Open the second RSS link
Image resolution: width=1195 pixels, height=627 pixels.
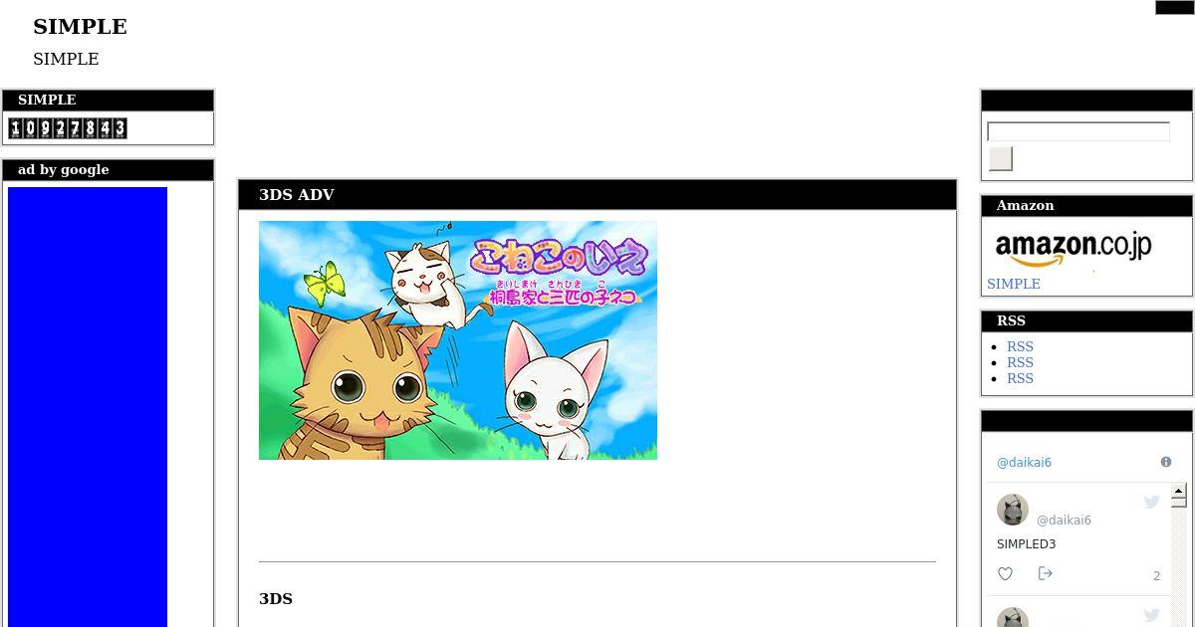tap(1020, 362)
